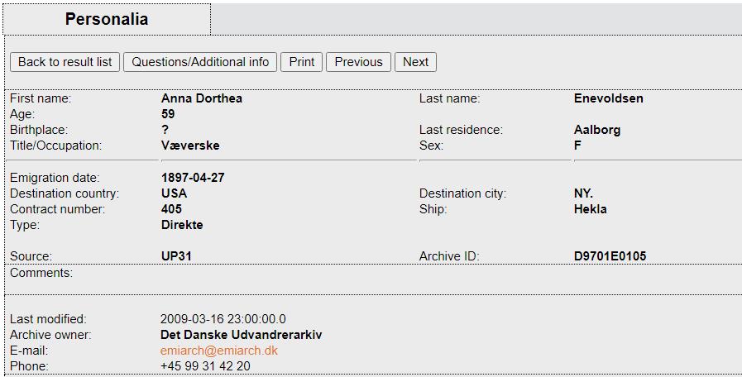Viewport: 742px width, 377px height.
Task: Click source value UP31
Action: pyautogui.click(x=176, y=256)
